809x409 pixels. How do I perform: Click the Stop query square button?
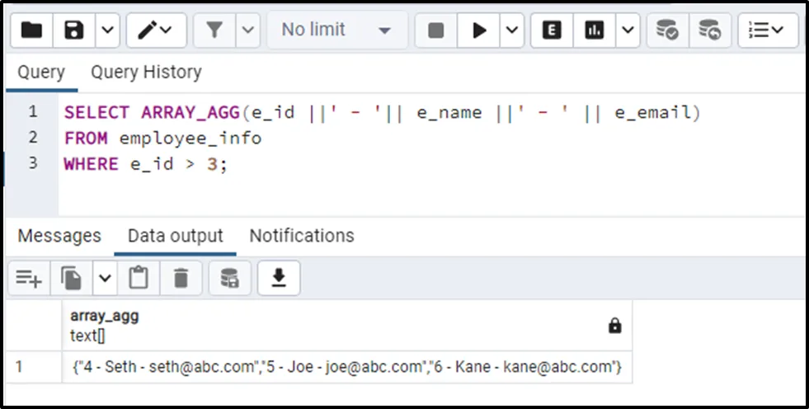click(x=435, y=31)
